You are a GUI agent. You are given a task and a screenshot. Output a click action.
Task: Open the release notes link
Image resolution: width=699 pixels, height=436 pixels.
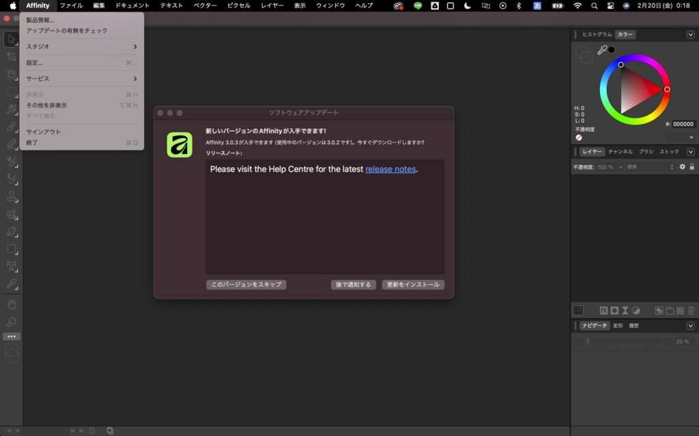(x=390, y=169)
